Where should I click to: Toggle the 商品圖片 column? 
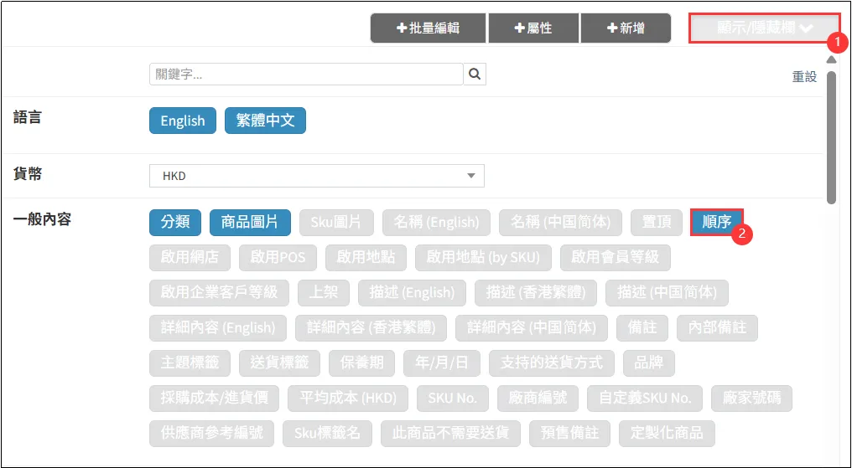250,222
